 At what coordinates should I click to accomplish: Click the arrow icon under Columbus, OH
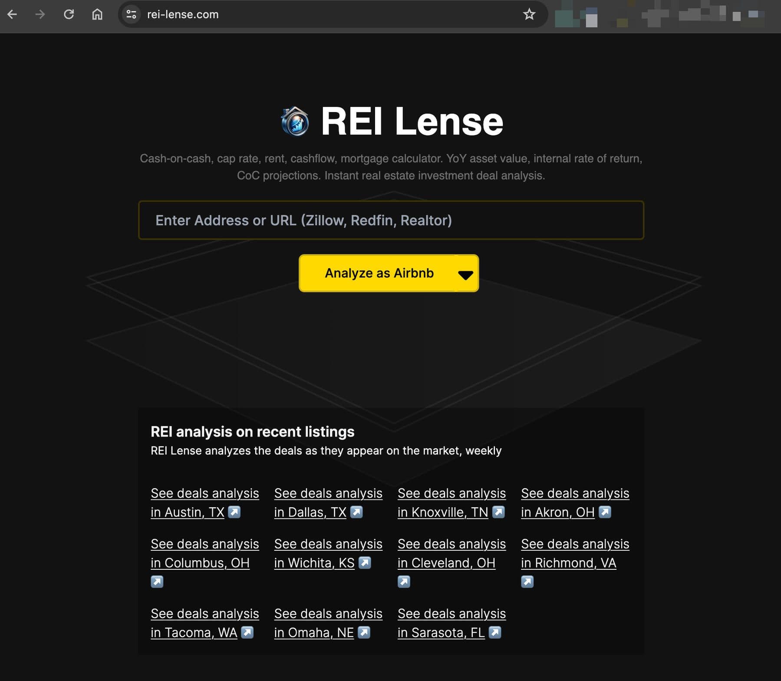pos(157,582)
